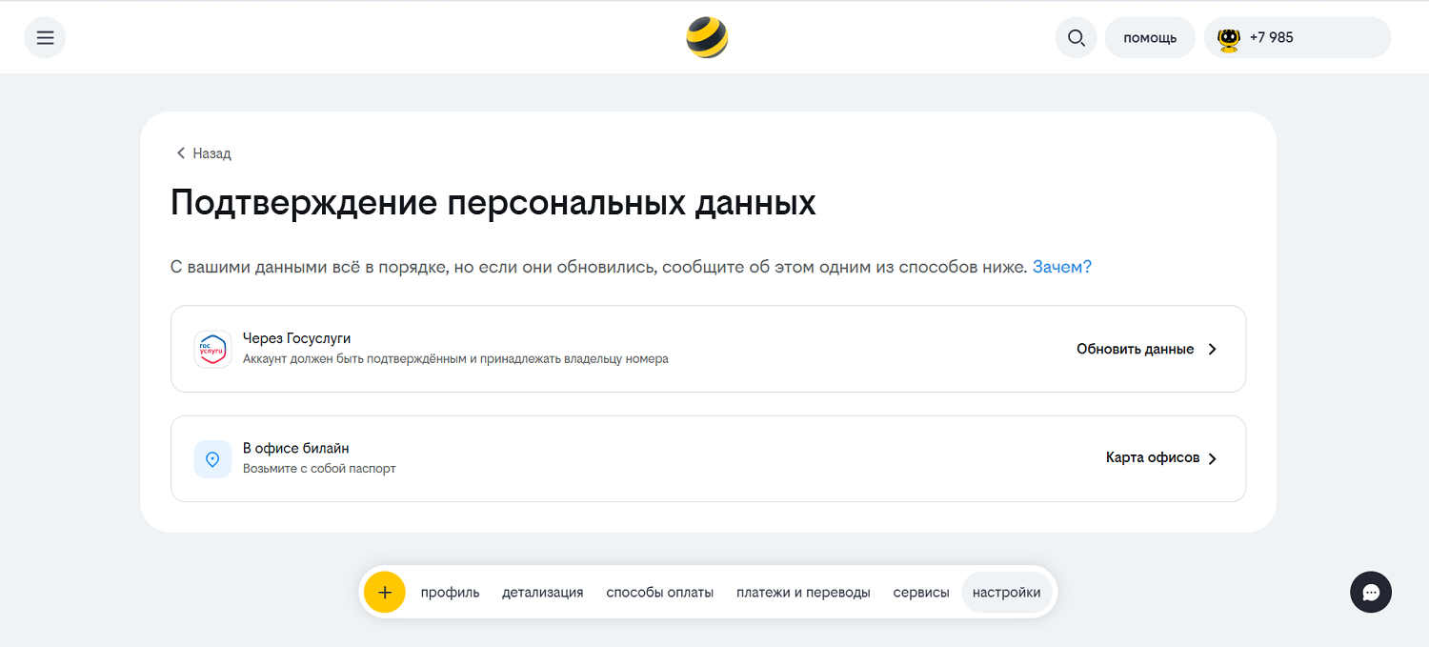
Task: Switch to the профиль tab
Action: (x=450, y=593)
